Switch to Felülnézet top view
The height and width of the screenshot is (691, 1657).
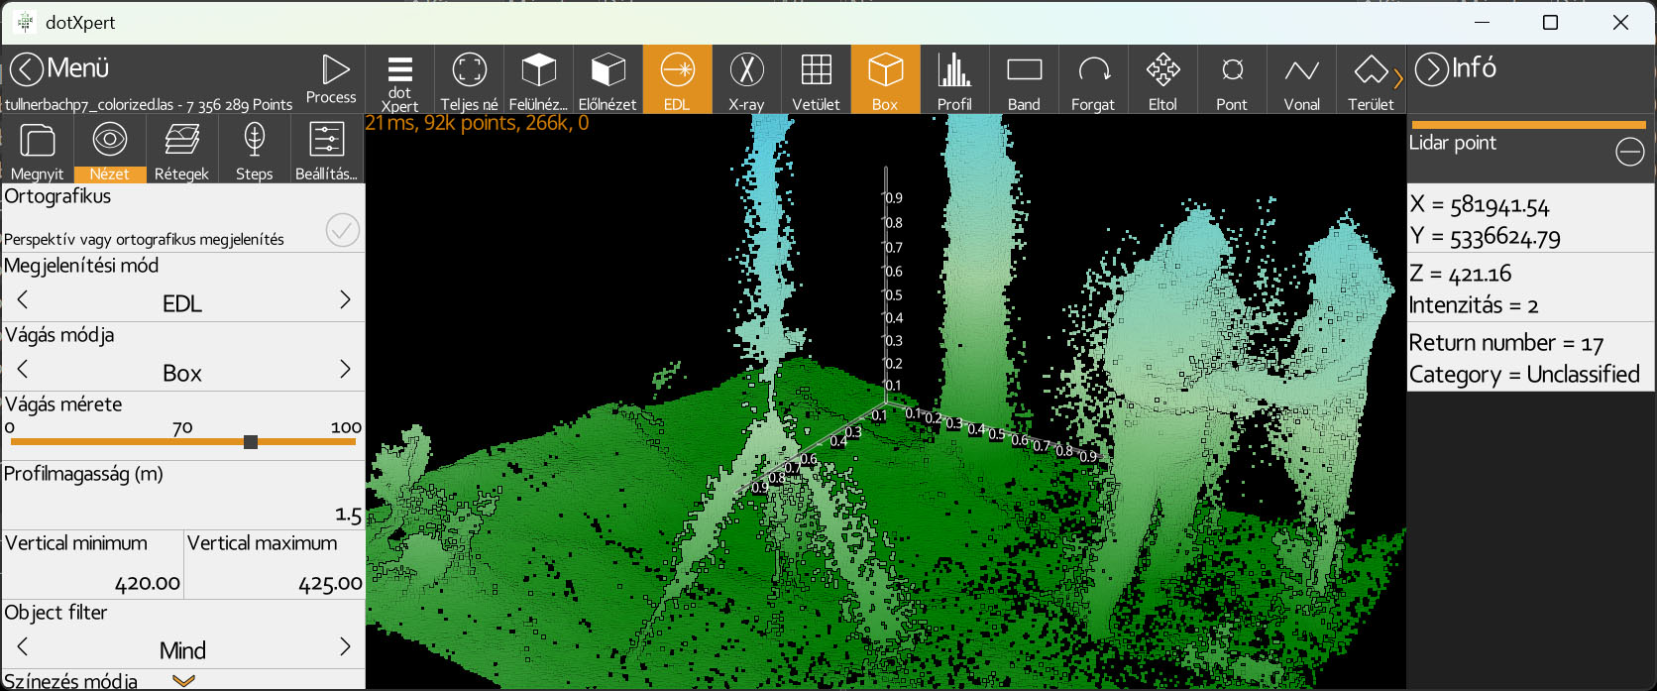click(538, 79)
